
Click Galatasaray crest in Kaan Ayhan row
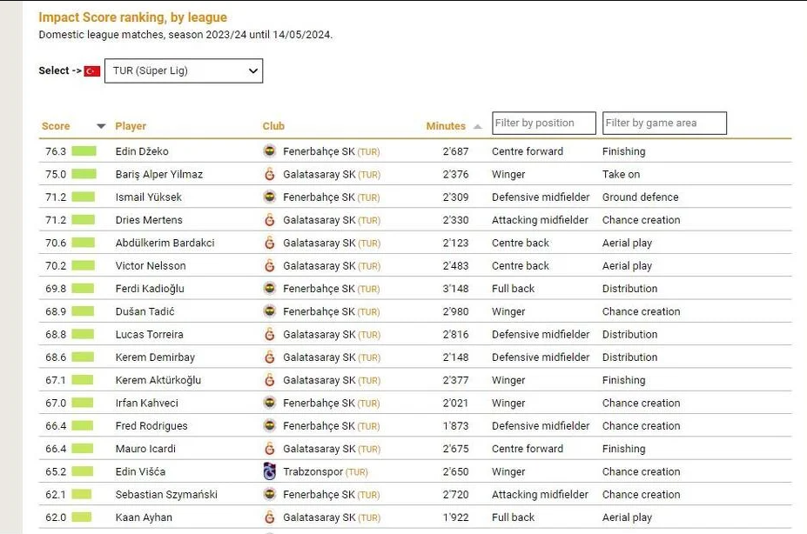tap(269, 517)
